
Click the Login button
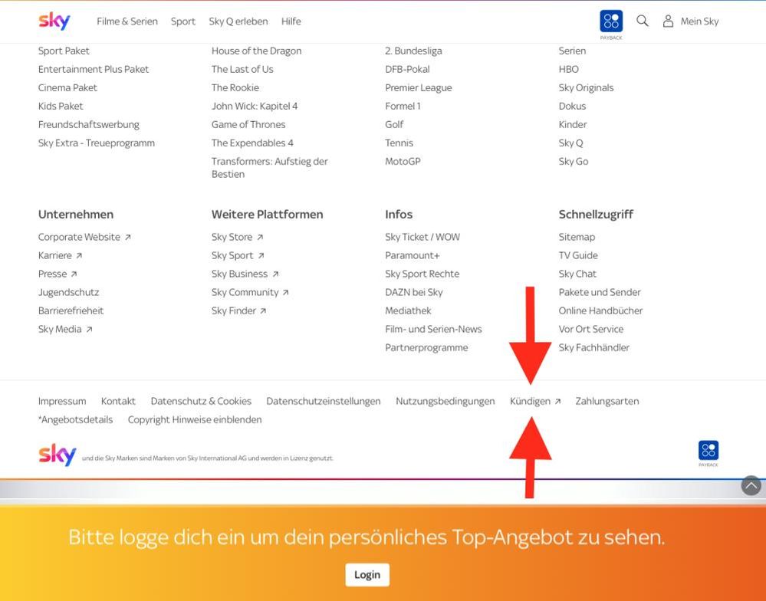pos(367,575)
